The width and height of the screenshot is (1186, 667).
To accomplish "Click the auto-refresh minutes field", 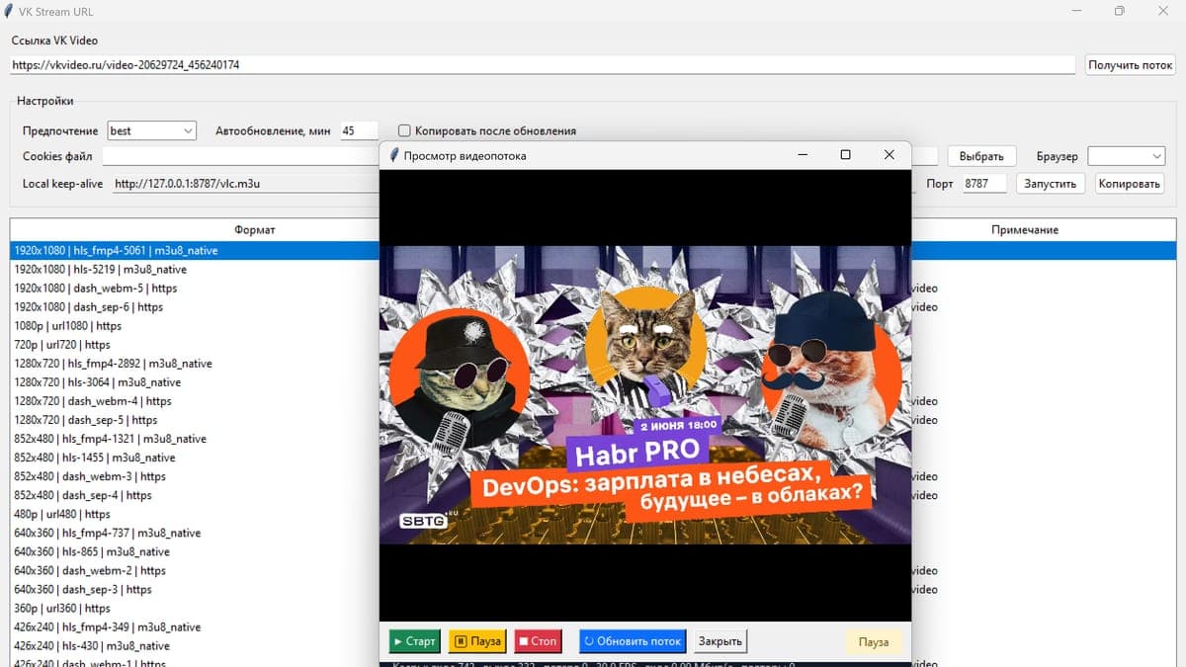I will pyautogui.click(x=359, y=130).
